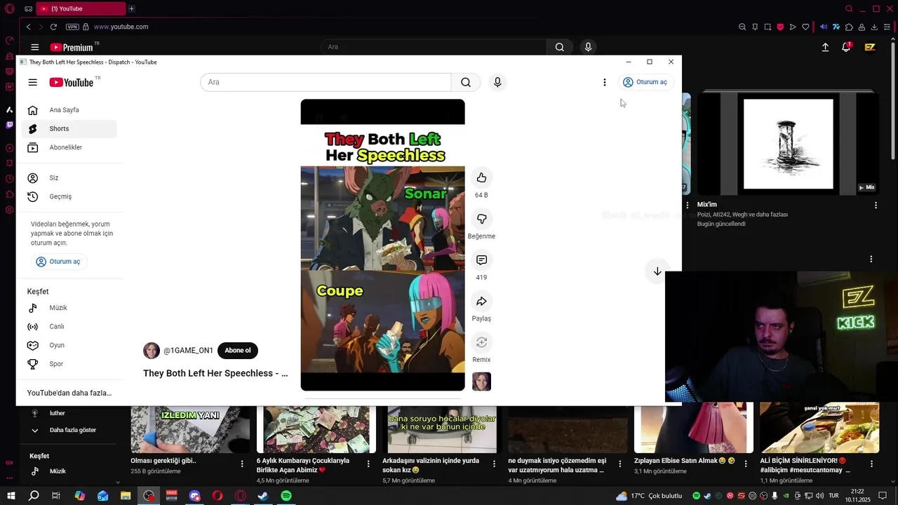The image size is (898, 505).
Task: Open luther subscription in background sidebar
Action: pyautogui.click(x=58, y=413)
